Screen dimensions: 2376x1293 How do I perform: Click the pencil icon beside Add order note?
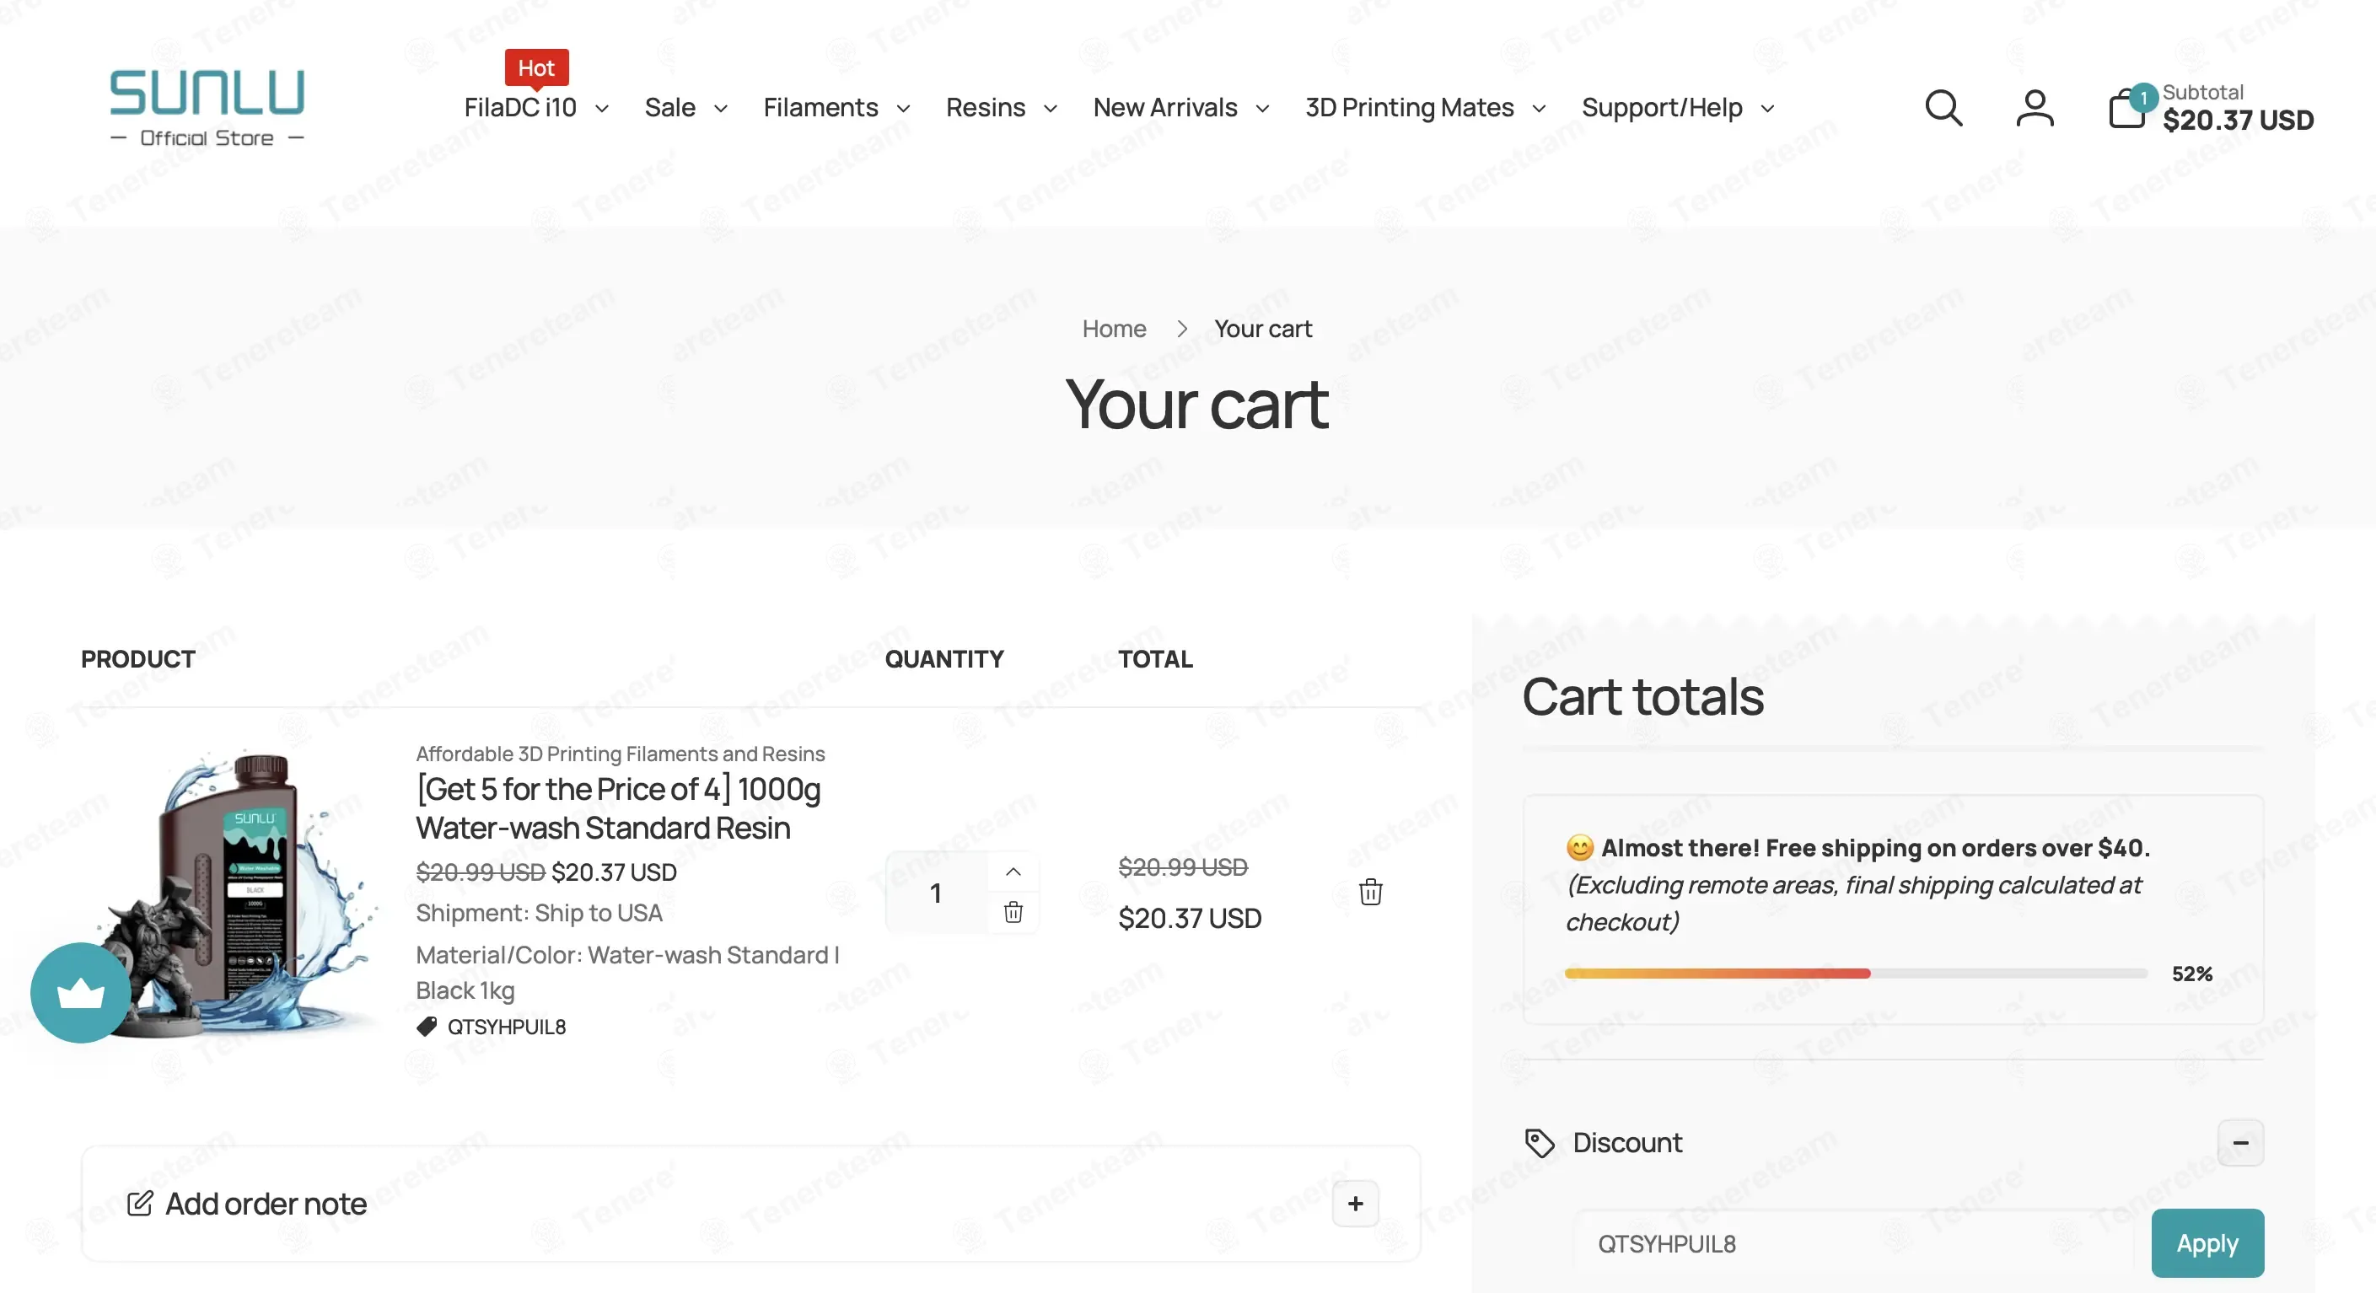click(x=139, y=1204)
